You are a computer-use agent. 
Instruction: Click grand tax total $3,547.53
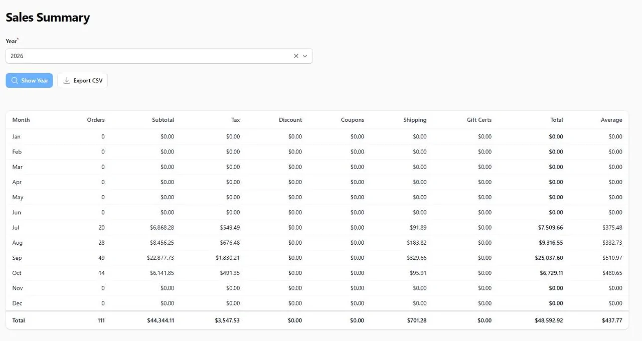click(x=228, y=320)
